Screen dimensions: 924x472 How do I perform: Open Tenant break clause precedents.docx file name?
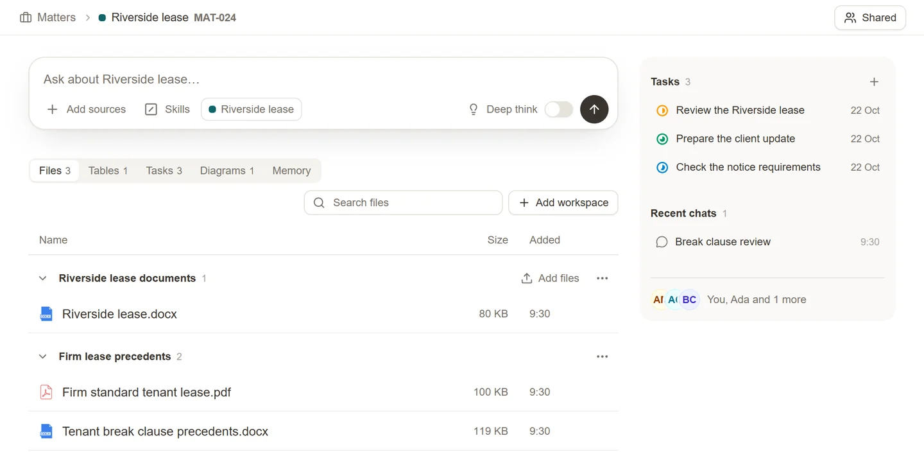tap(165, 431)
